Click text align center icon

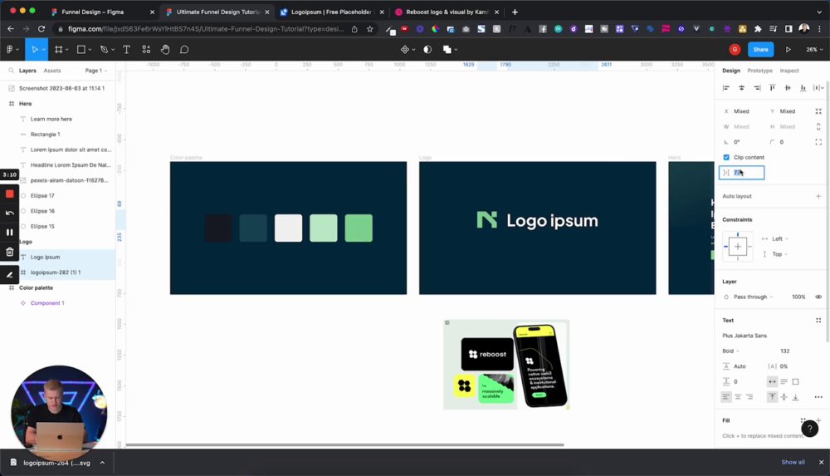738,396
